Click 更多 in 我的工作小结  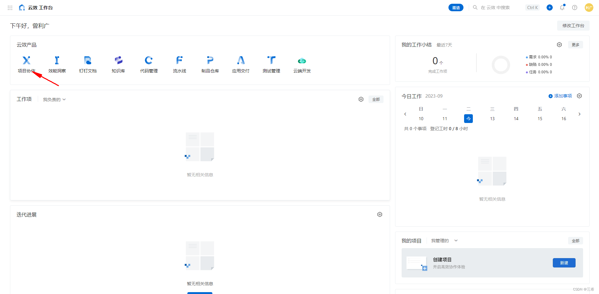pos(576,45)
